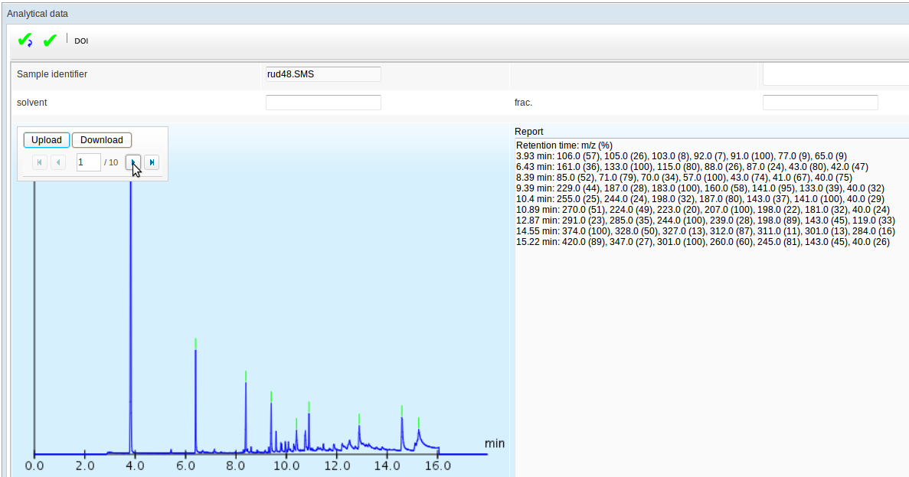Click the green checkmark with blue arrow icon

(25, 40)
